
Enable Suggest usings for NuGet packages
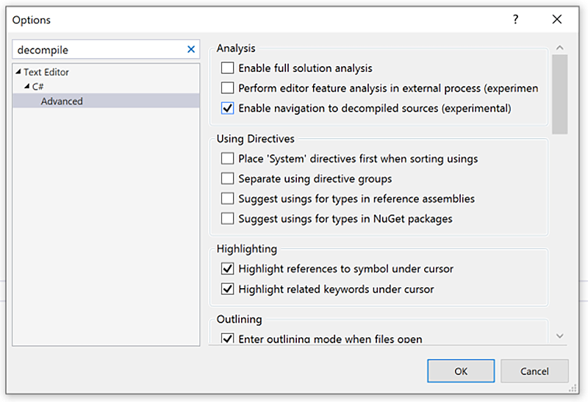228,218
